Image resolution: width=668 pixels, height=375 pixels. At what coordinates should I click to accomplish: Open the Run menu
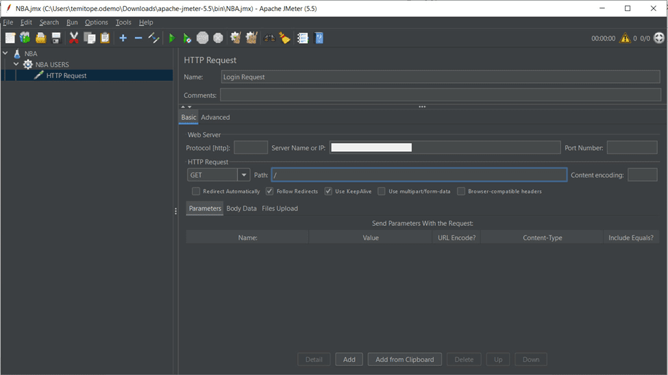pos(72,23)
